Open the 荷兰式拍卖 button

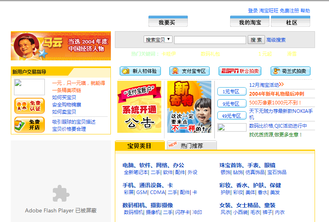[291, 71]
